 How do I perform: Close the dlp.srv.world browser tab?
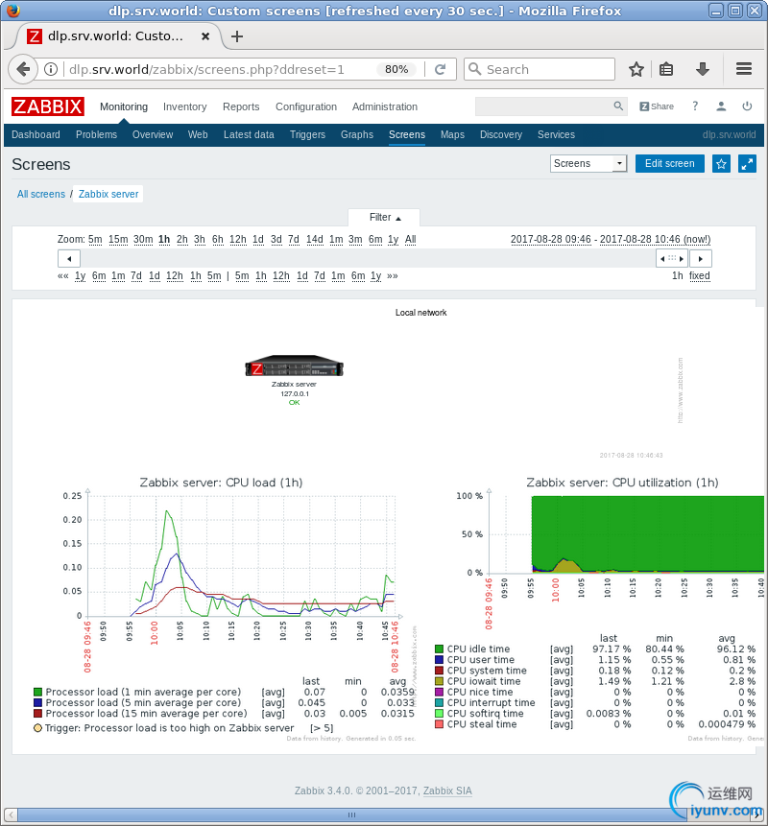click(205, 36)
